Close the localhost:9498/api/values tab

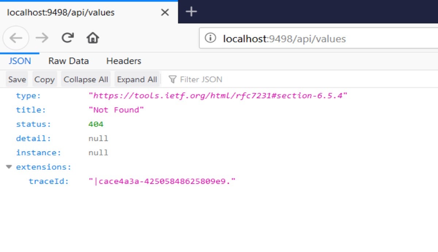165,12
